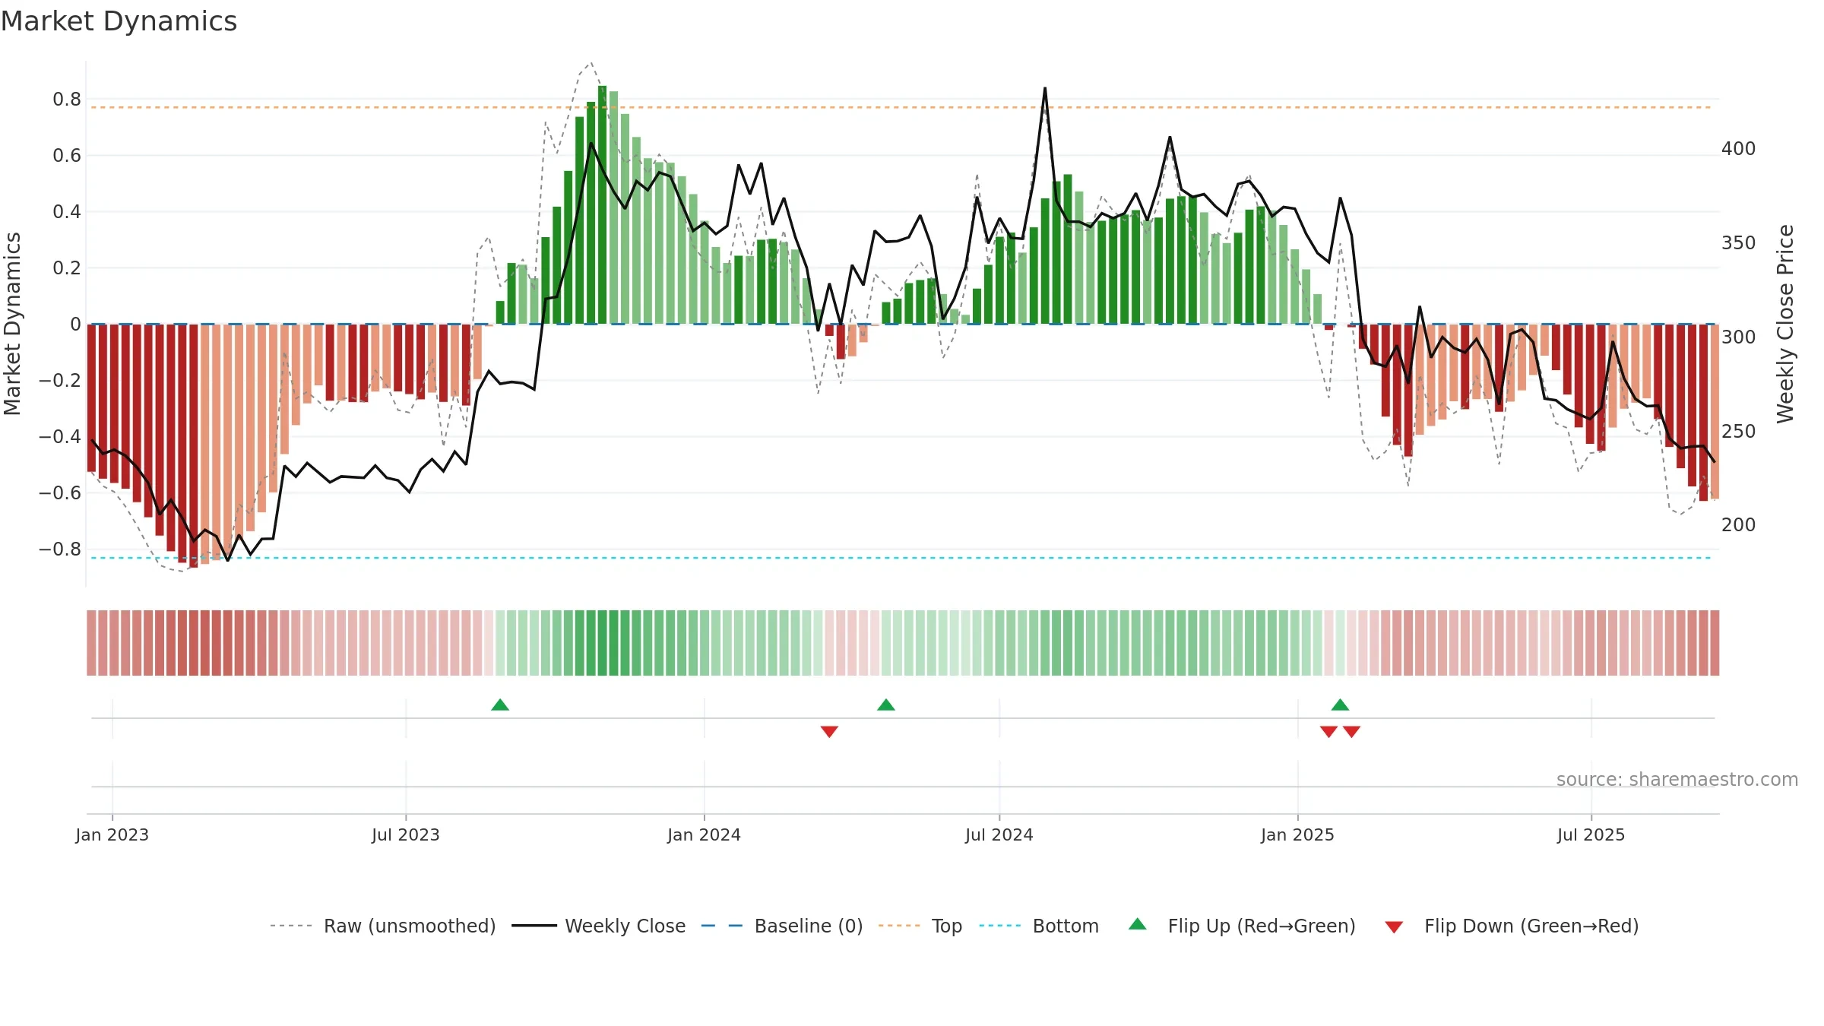Click the 0.4 left axis tick label
Image resolution: width=1824 pixels, height=1026 pixels.
tap(67, 212)
